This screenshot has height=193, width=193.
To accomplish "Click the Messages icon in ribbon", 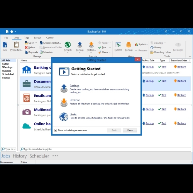I will (x=178, y=45).
